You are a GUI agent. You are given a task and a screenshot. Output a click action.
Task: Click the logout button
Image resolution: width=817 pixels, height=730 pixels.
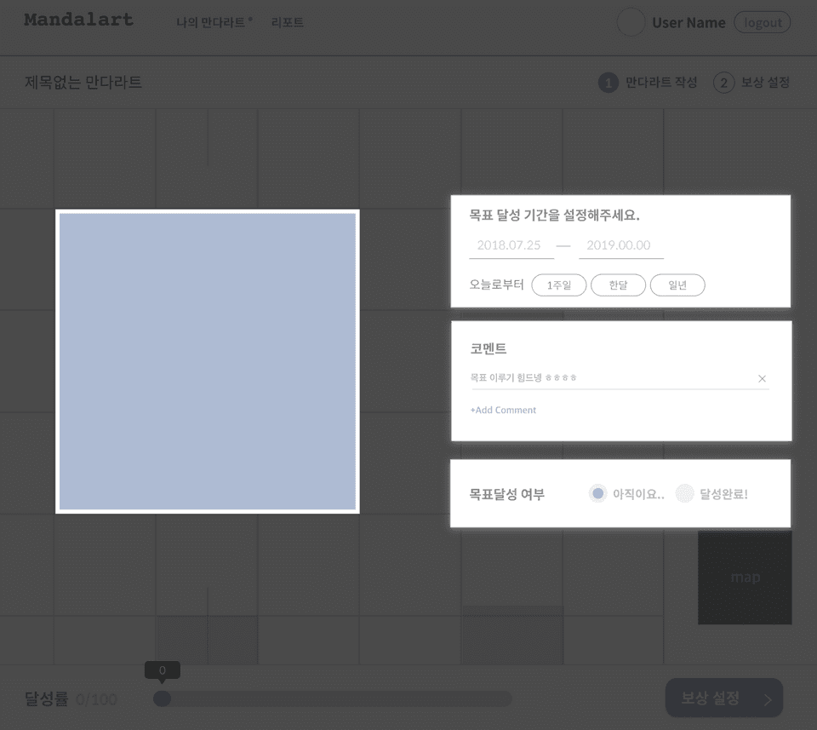(762, 23)
